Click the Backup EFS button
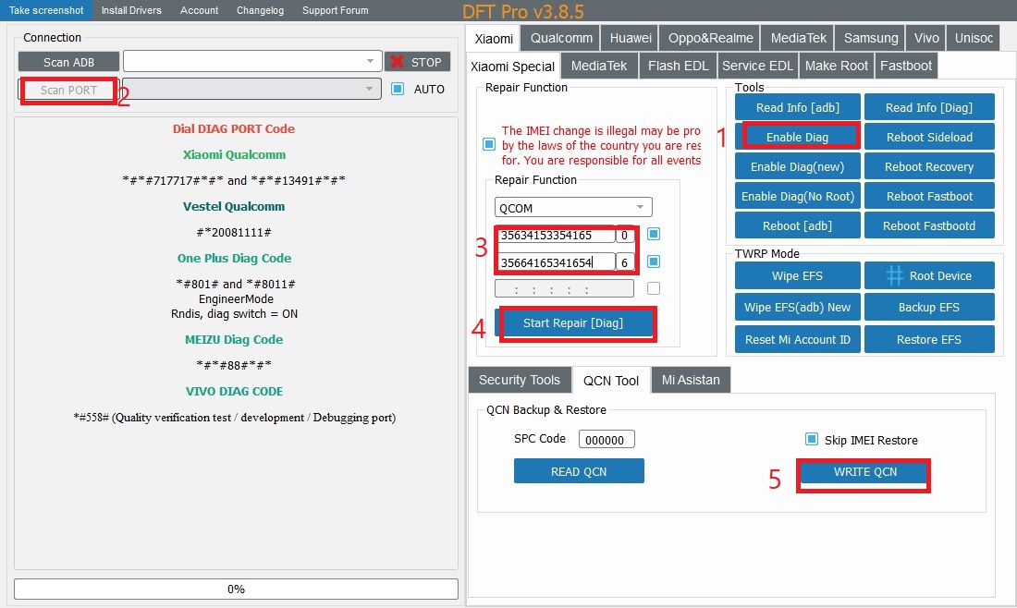Image resolution: width=1017 pixels, height=608 pixels. pyautogui.click(x=929, y=308)
